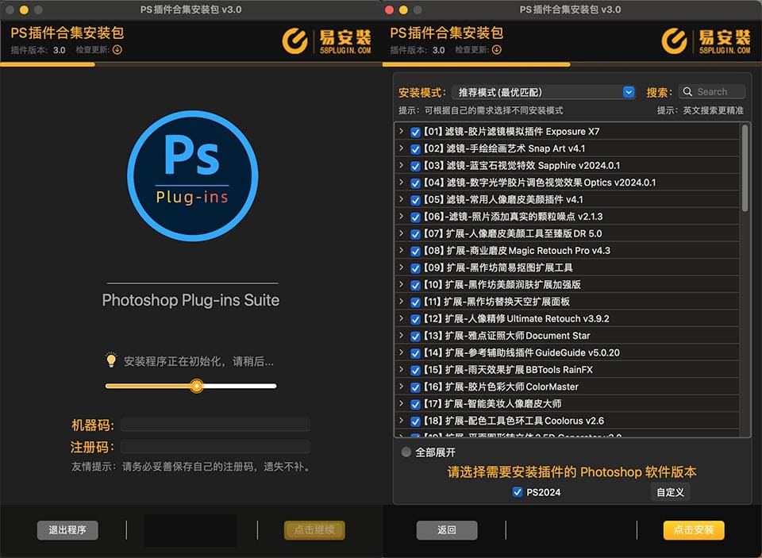Screen dimensions: 762x558
Task: Click the lightbulb tip icon beside the initializing message
Action: 111,360
